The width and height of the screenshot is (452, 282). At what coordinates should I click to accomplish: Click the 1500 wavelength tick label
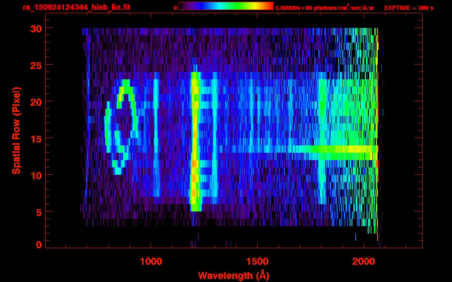tap(257, 261)
